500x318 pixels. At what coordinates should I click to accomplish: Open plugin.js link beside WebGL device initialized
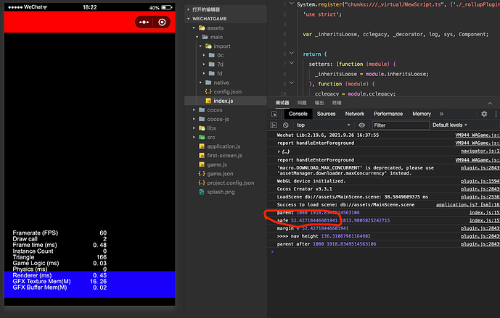click(x=480, y=181)
